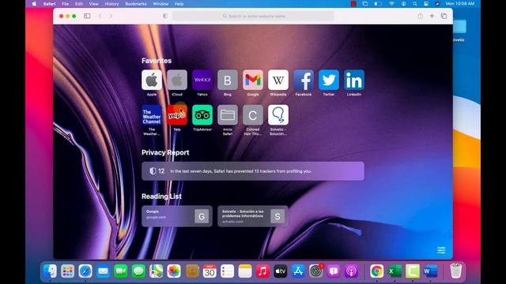The width and height of the screenshot is (506, 284).
Task: Go forward with the toolbar forward arrow
Action: tap(111, 16)
